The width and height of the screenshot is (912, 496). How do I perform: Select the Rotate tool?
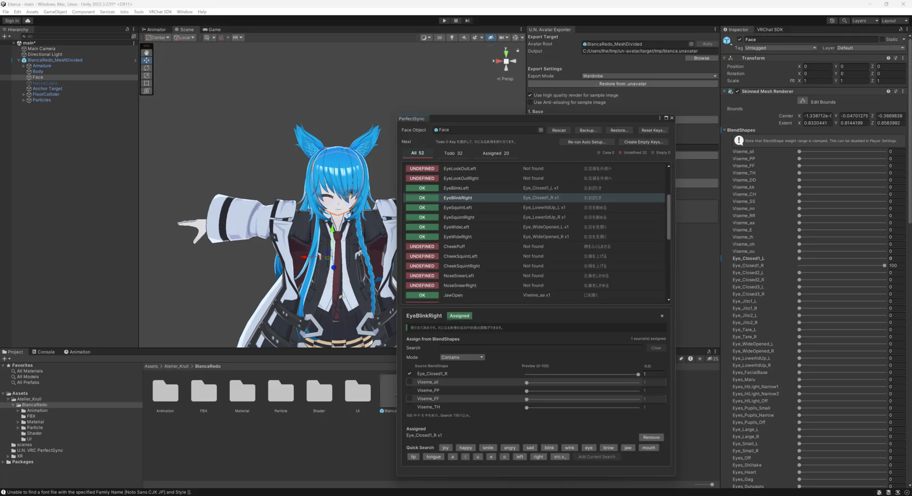[147, 68]
